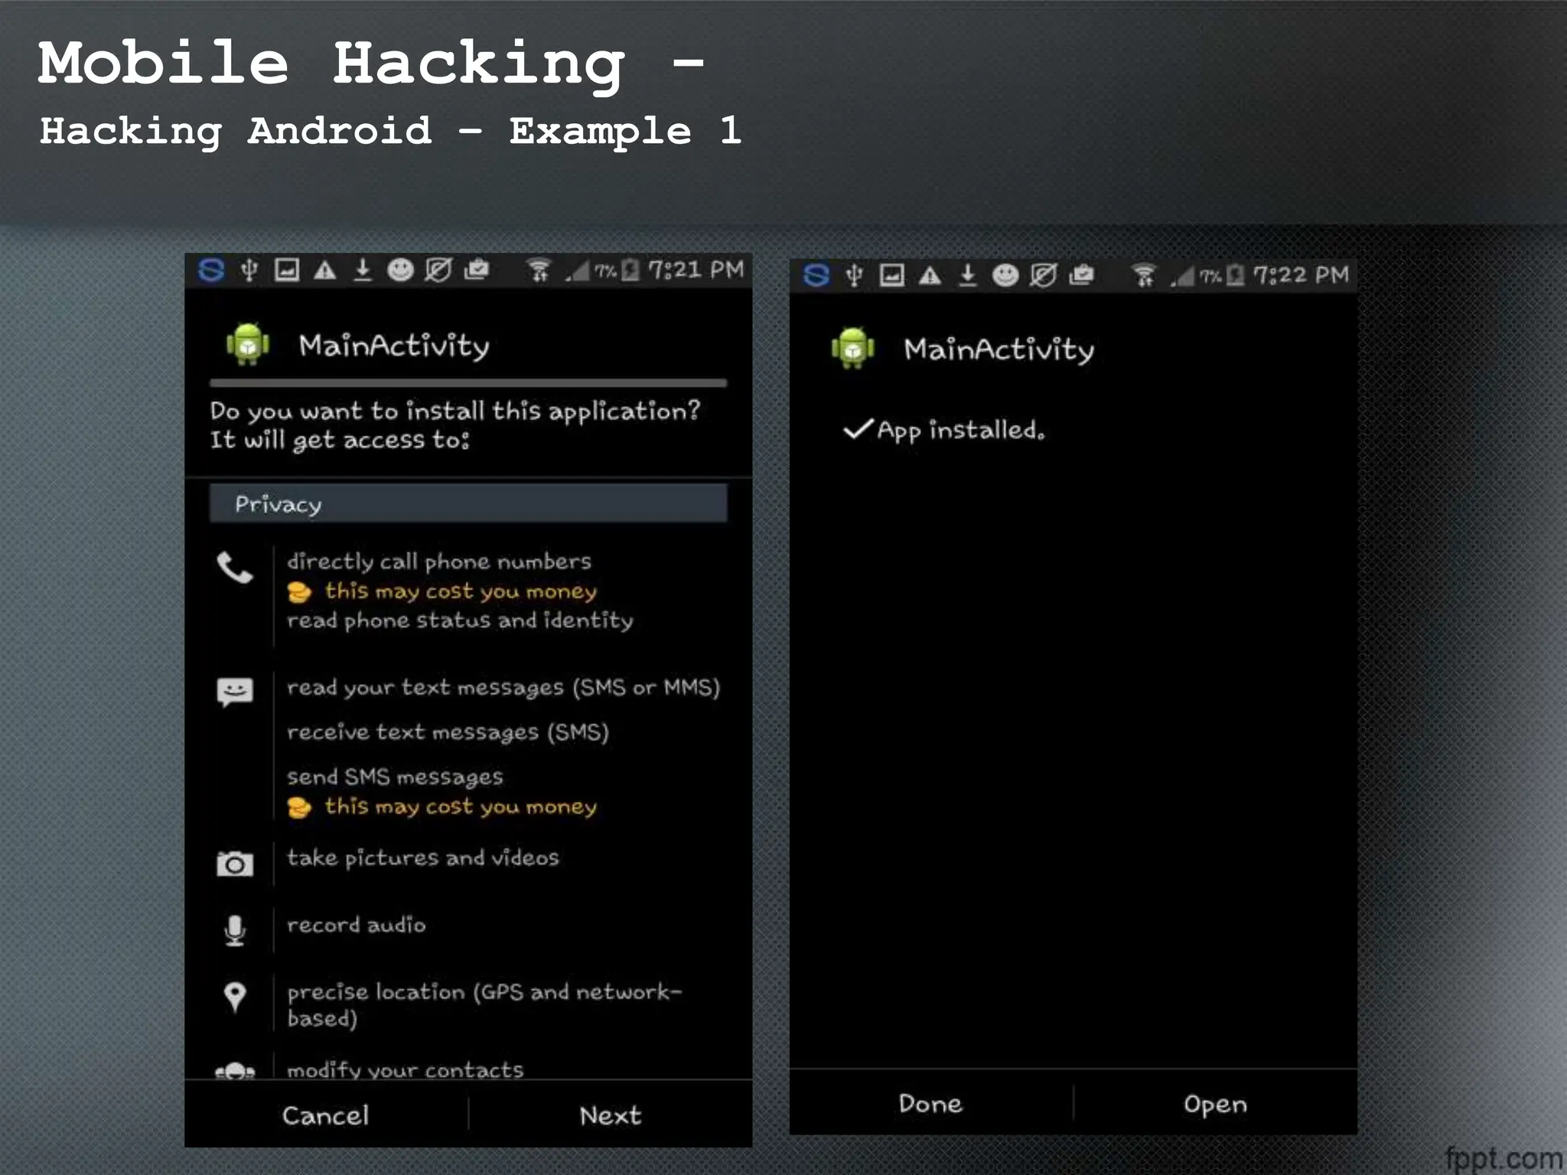
Task: Tap Cancel on the install prompt
Action: [325, 1115]
